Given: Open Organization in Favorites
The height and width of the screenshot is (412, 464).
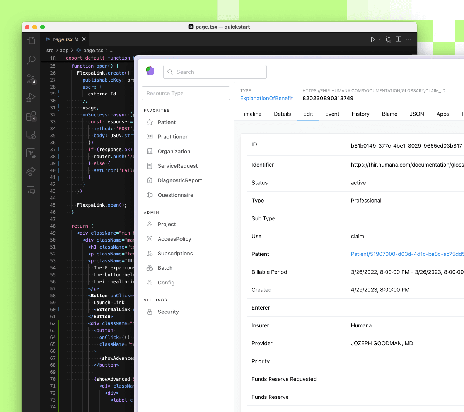Looking at the screenshot, I should point(174,152).
